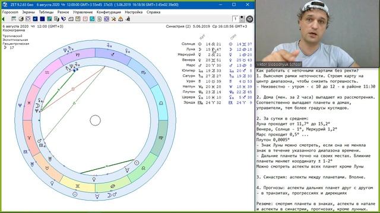Click the overlapping squares copy icon
The width and height of the screenshot is (380, 213).
point(56,19)
